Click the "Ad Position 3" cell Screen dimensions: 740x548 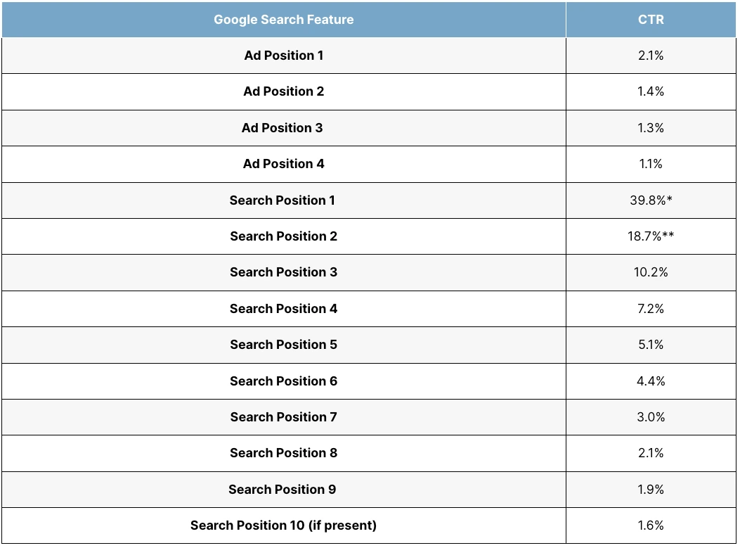(283, 128)
